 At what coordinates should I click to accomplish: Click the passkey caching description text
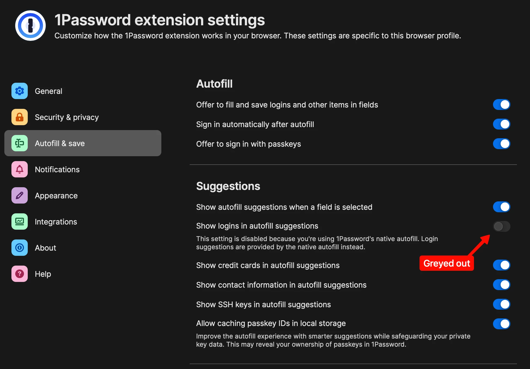click(x=333, y=340)
